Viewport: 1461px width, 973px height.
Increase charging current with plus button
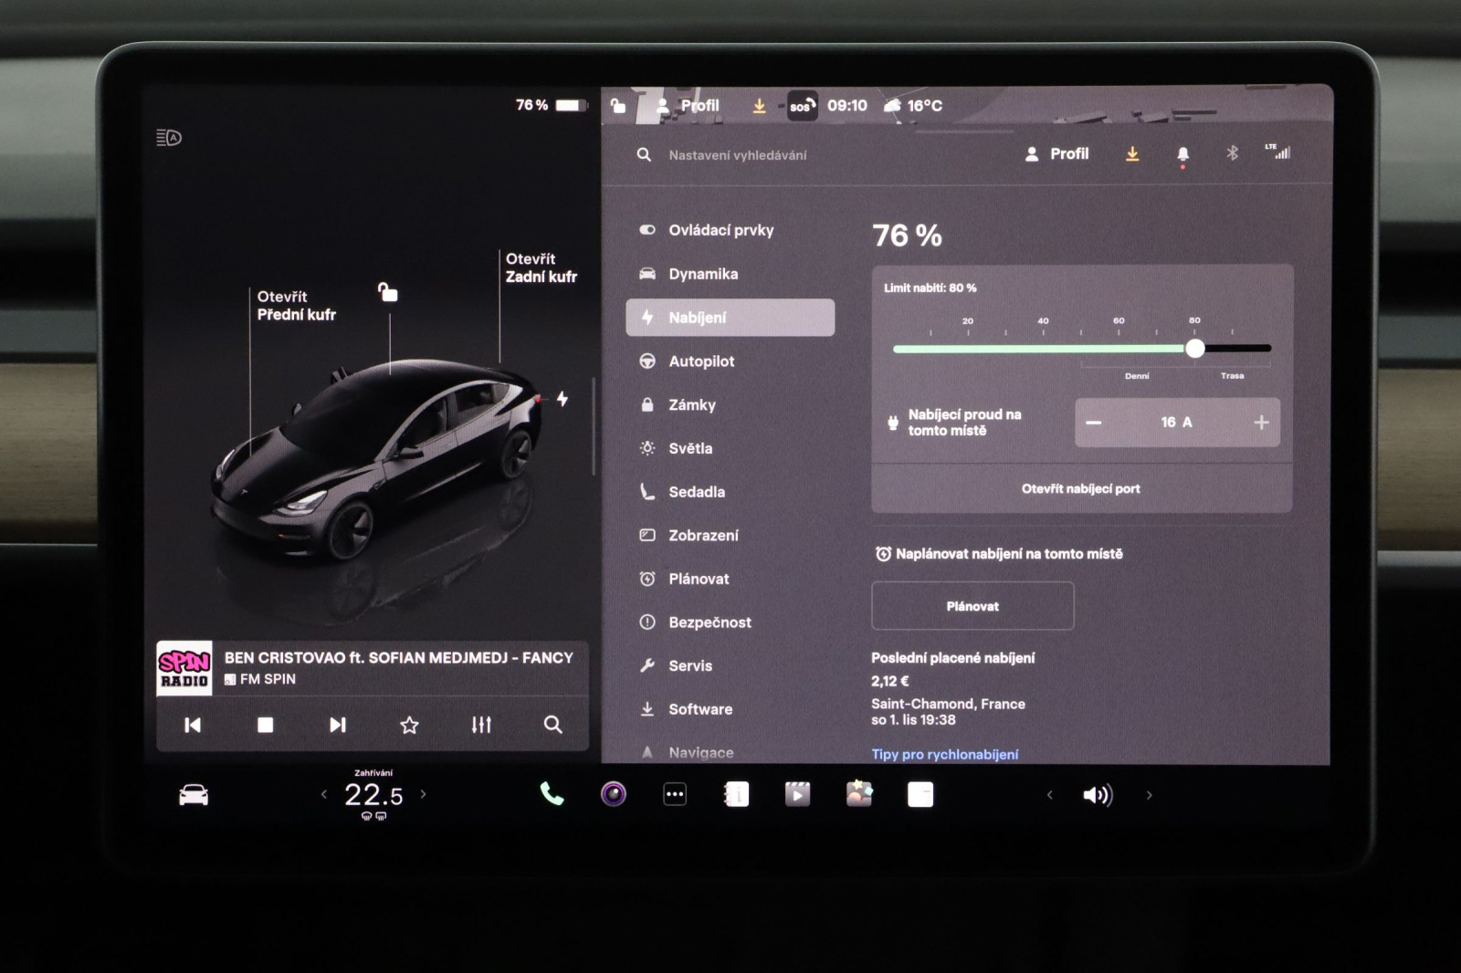[1261, 423]
